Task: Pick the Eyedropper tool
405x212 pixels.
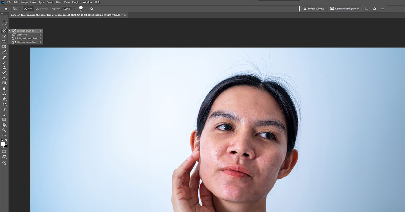Action: pos(4,52)
